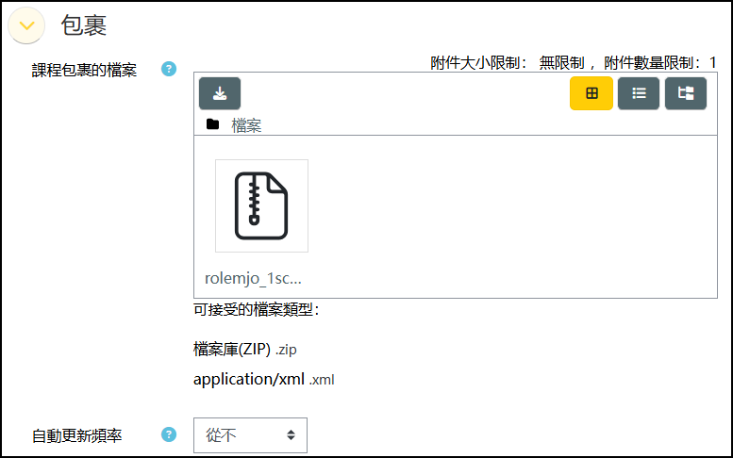Viewport: 733px width, 458px height.
Task: Click the 包裹 section heading
Action: click(84, 25)
